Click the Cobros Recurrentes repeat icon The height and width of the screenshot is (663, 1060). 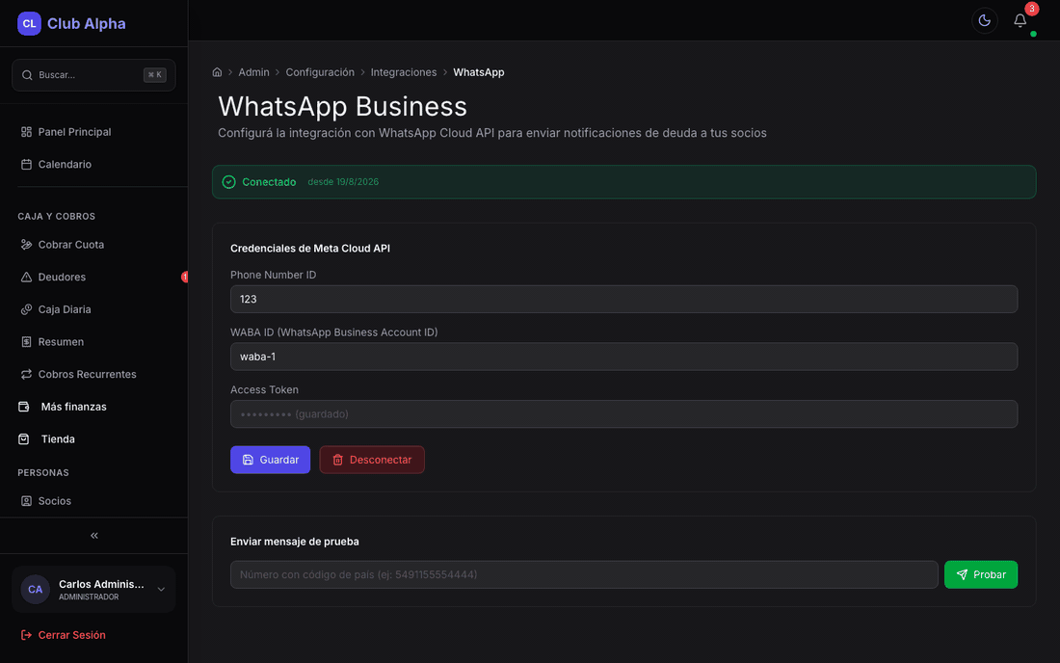[x=26, y=375]
